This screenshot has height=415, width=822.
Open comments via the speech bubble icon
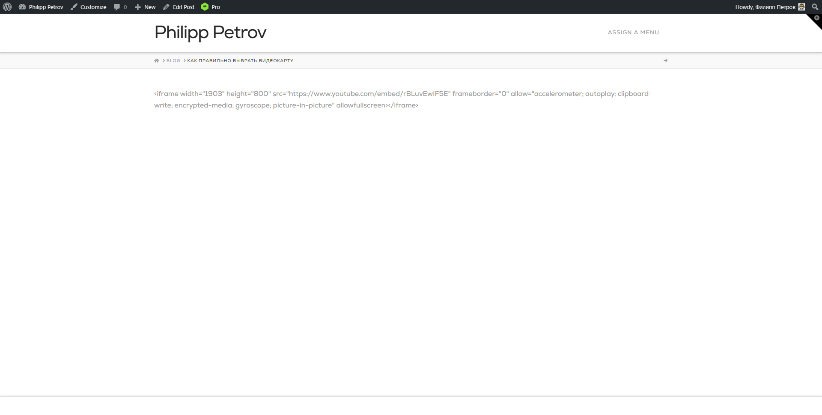[x=117, y=7]
